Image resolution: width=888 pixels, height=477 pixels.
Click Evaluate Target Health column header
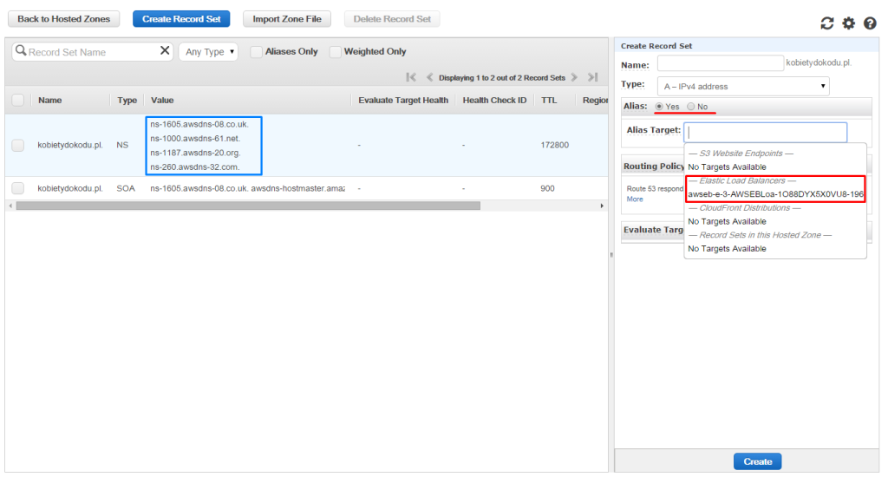point(403,101)
